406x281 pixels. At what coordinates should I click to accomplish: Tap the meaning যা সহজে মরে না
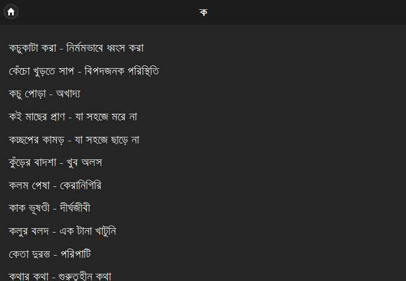[x=106, y=117]
